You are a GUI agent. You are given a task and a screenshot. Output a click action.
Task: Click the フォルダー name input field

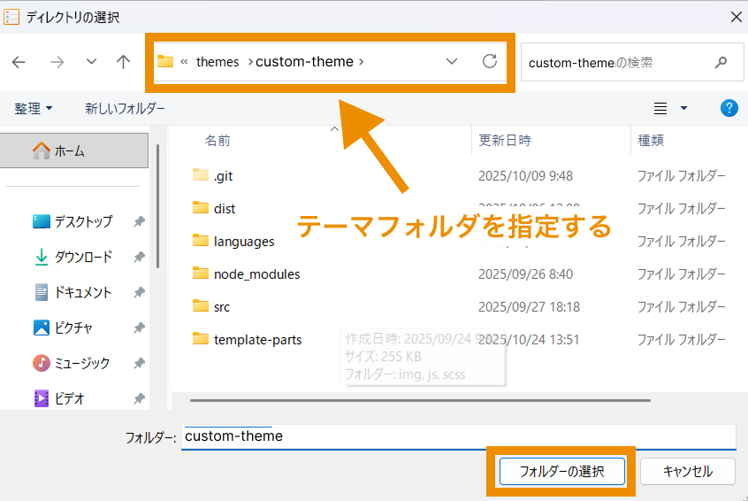tap(458, 436)
